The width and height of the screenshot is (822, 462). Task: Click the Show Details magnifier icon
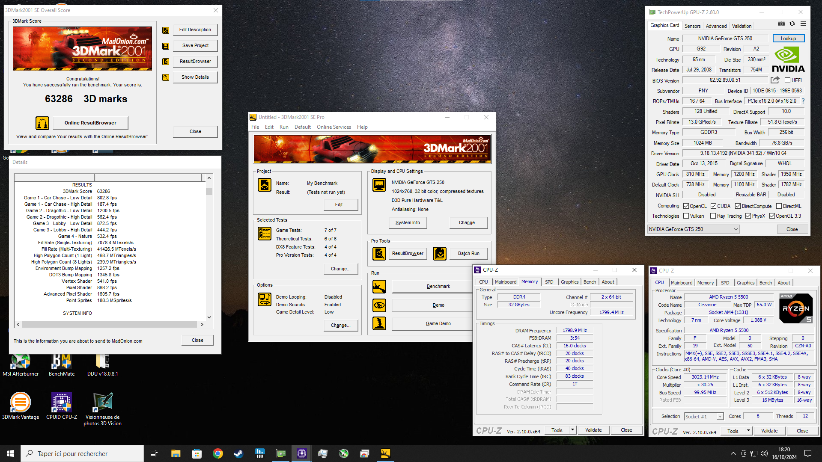[x=166, y=77]
